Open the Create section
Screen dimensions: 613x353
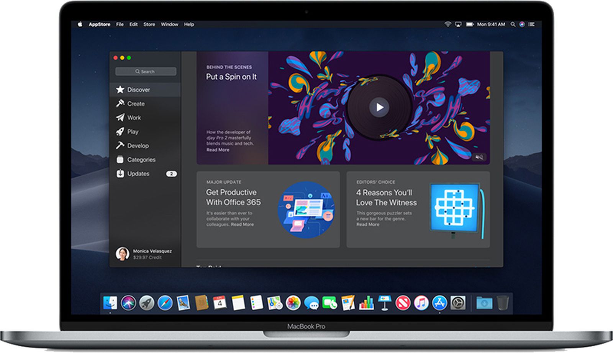tap(137, 103)
